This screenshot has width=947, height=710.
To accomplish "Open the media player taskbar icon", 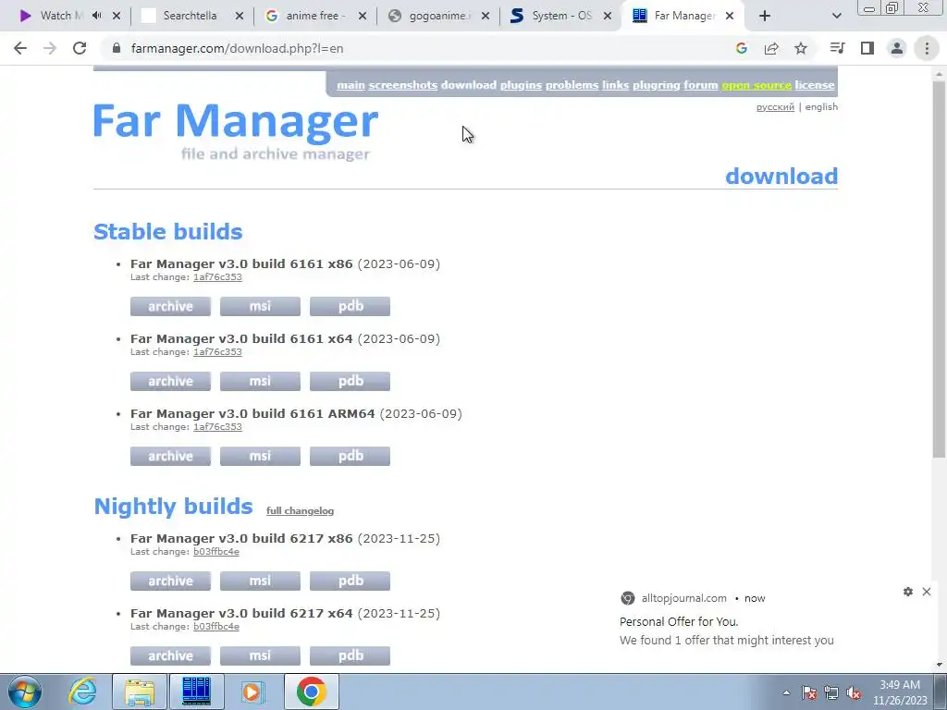I will [253, 692].
